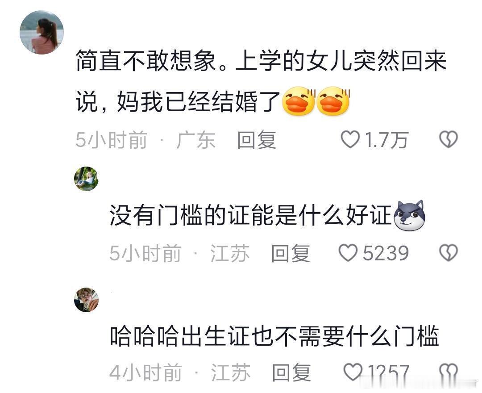Dislike the top comment from 广东
The height and width of the screenshot is (393, 482).
pyautogui.click(x=449, y=140)
